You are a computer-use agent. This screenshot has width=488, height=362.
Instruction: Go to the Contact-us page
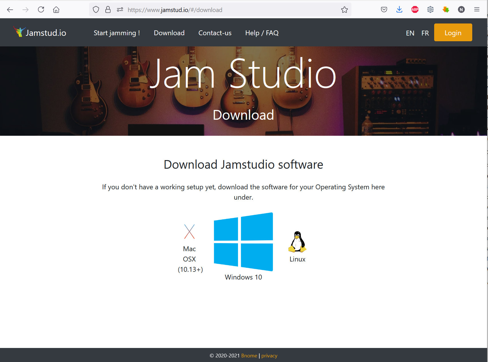215,33
